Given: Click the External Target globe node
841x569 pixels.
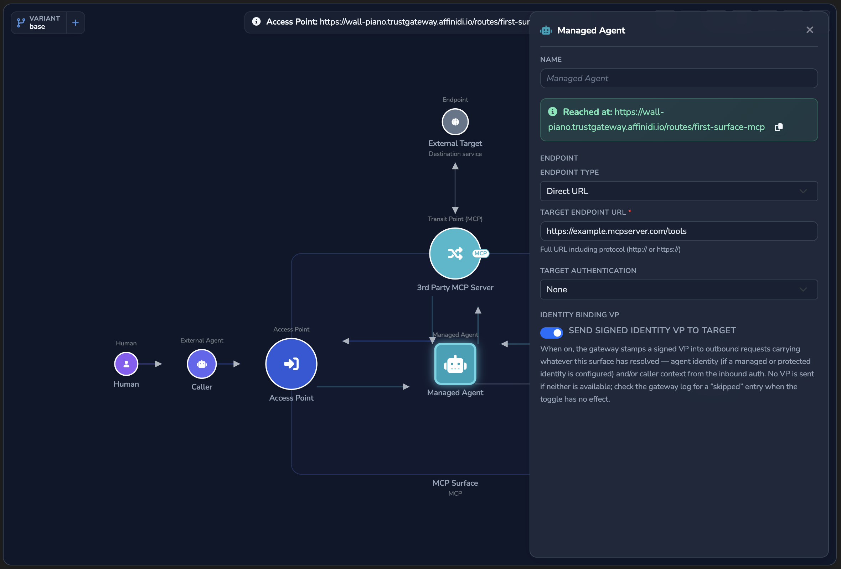Looking at the screenshot, I should click(x=455, y=122).
